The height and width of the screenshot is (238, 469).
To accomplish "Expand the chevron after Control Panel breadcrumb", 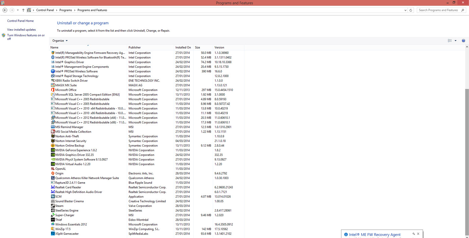I will pyautogui.click(x=56, y=10).
